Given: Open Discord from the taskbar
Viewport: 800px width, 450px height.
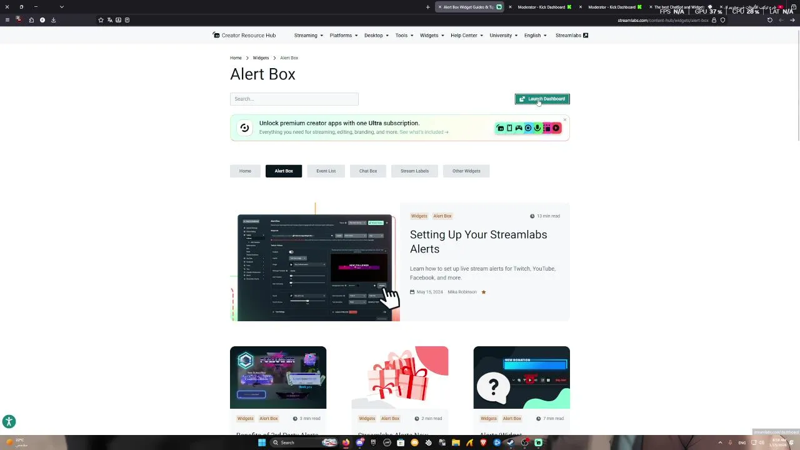Looking at the screenshot, I should coord(359,442).
